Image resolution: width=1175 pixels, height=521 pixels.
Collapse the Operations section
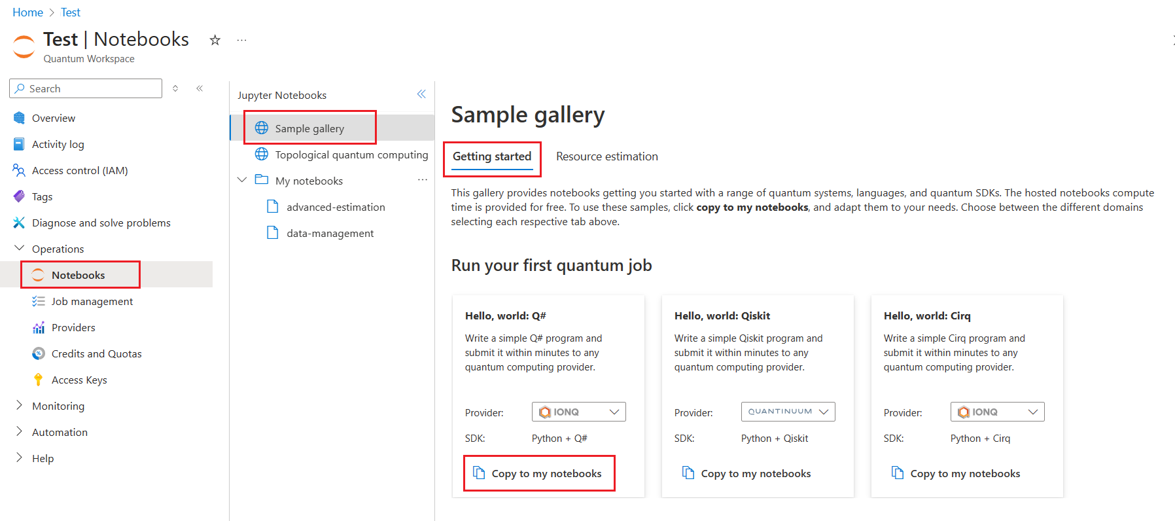(19, 249)
